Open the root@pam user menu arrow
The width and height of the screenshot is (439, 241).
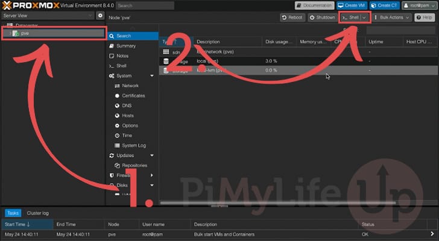coord(433,6)
